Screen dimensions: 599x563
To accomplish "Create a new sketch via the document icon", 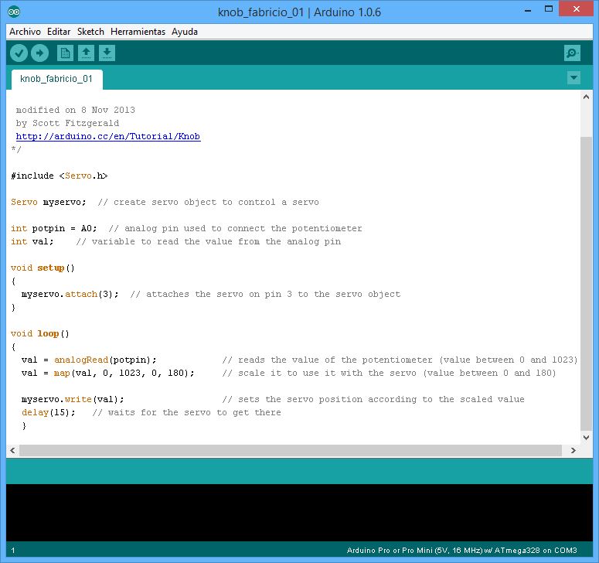I will [66, 53].
